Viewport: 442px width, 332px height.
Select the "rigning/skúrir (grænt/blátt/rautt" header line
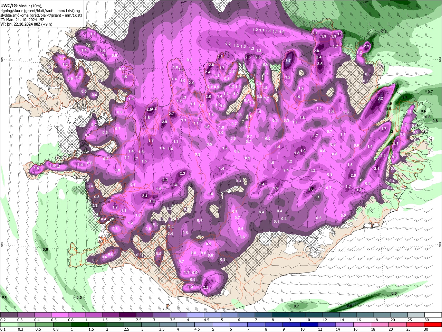point(41,11)
